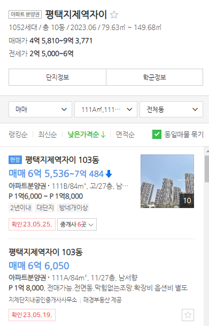
Task: Click 전세가 2억 5,000~6억 text
Action: [41, 54]
